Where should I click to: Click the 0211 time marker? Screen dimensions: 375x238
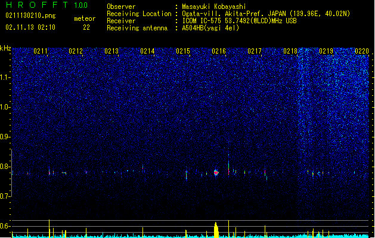click(x=41, y=51)
